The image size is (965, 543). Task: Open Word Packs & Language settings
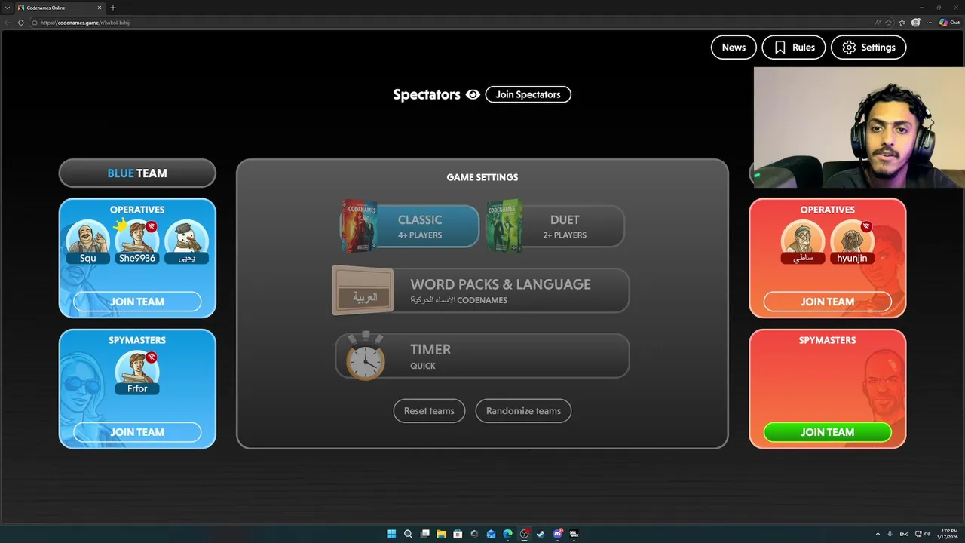pyautogui.click(x=481, y=290)
